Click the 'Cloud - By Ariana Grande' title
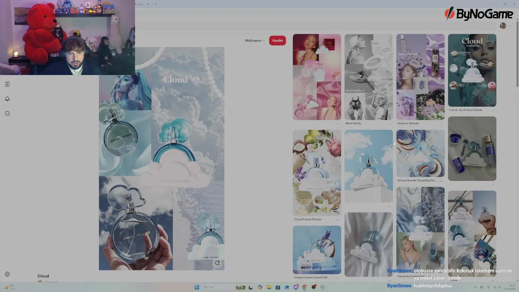 click(x=465, y=110)
